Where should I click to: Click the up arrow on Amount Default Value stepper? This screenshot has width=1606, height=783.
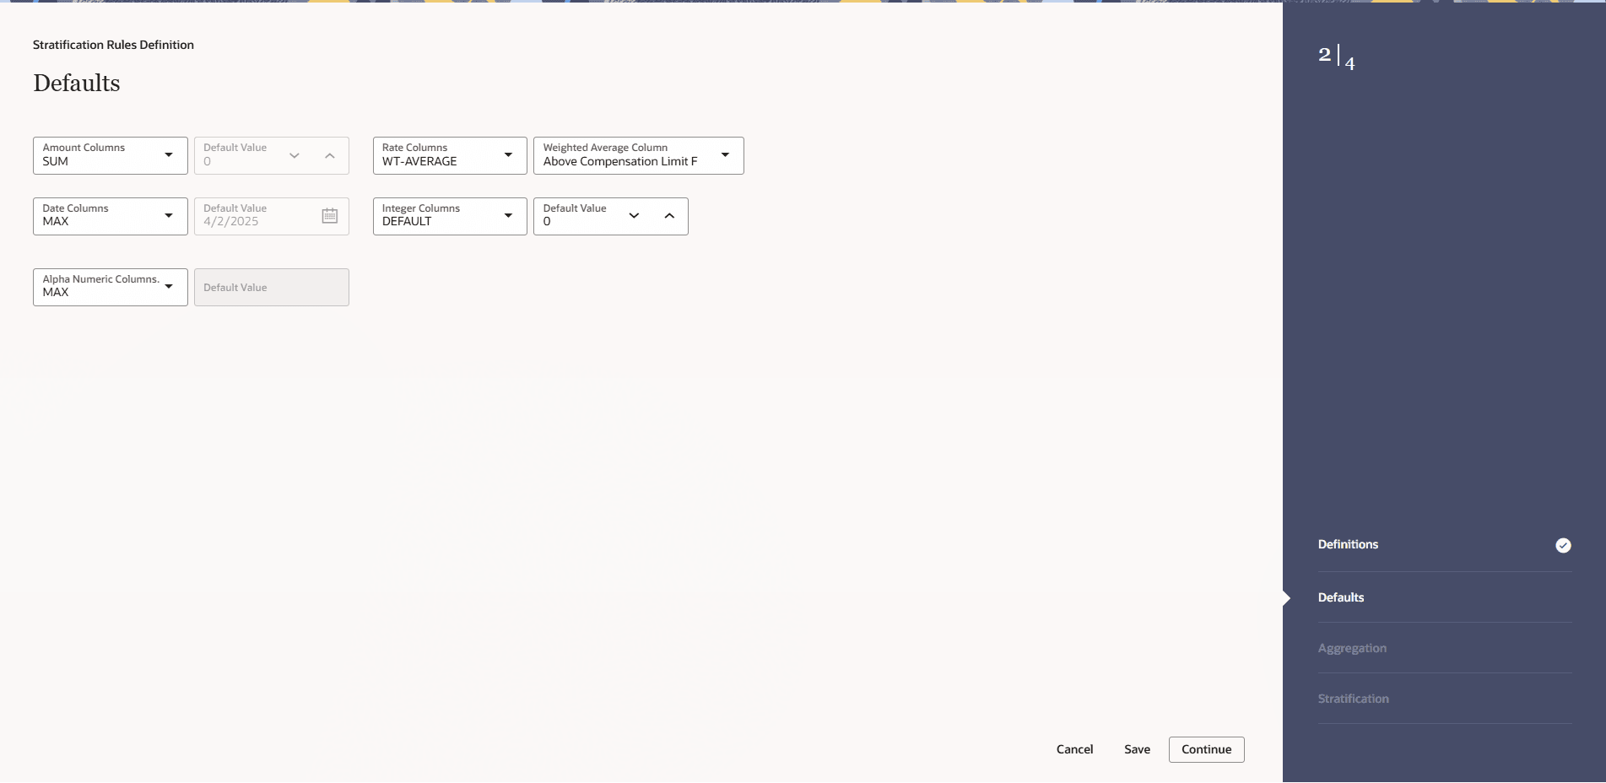click(x=329, y=155)
